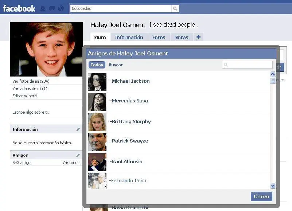The image size is (292, 211).
Task: Click the pencil icon in Amigos section
Action: point(78,155)
